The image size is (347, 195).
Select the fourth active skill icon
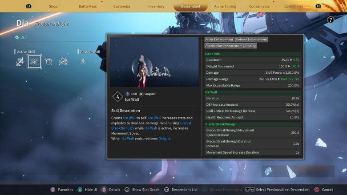[63, 62]
